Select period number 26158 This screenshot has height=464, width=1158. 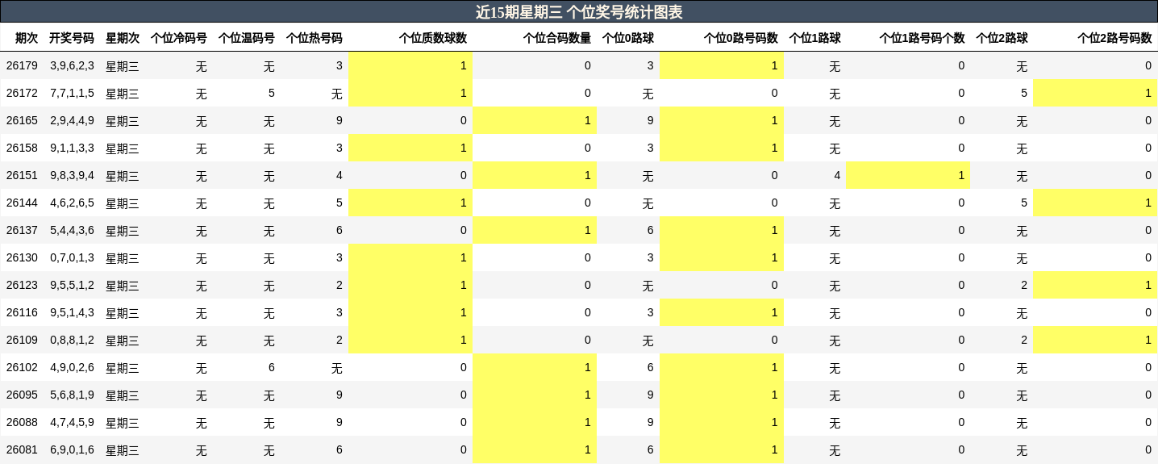[22, 148]
